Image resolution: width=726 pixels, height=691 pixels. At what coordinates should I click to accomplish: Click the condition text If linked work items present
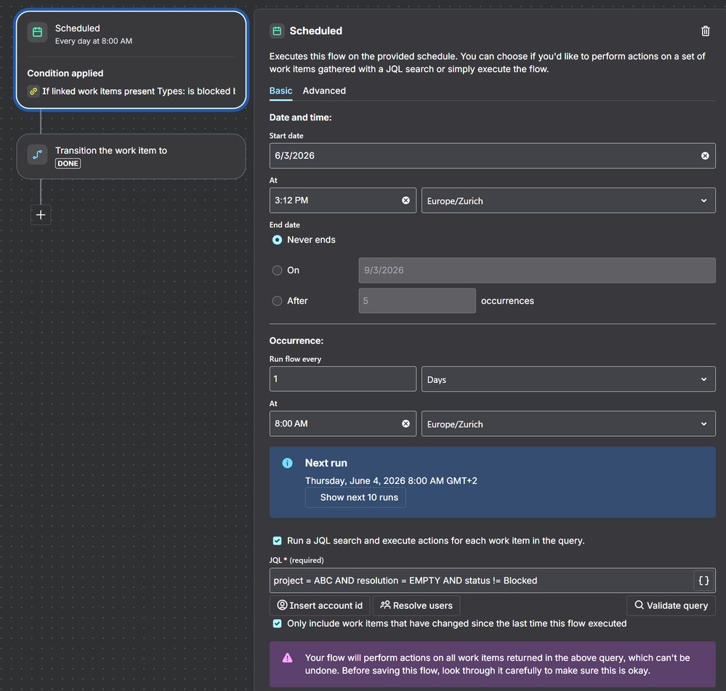click(x=138, y=91)
